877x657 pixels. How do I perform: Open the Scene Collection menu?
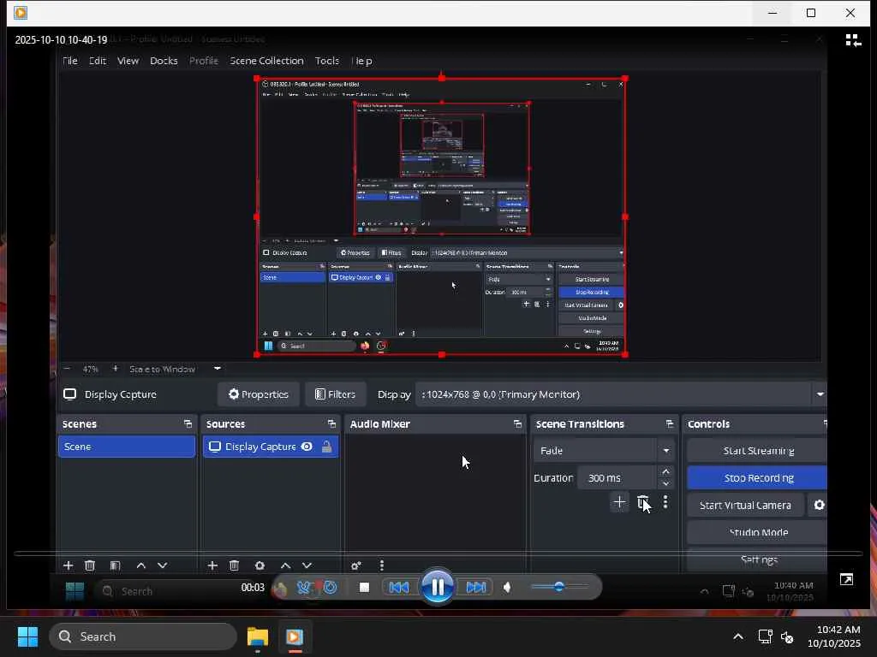(x=266, y=61)
